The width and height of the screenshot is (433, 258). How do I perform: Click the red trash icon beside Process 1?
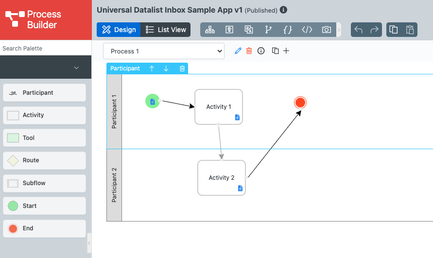(249, 51)
